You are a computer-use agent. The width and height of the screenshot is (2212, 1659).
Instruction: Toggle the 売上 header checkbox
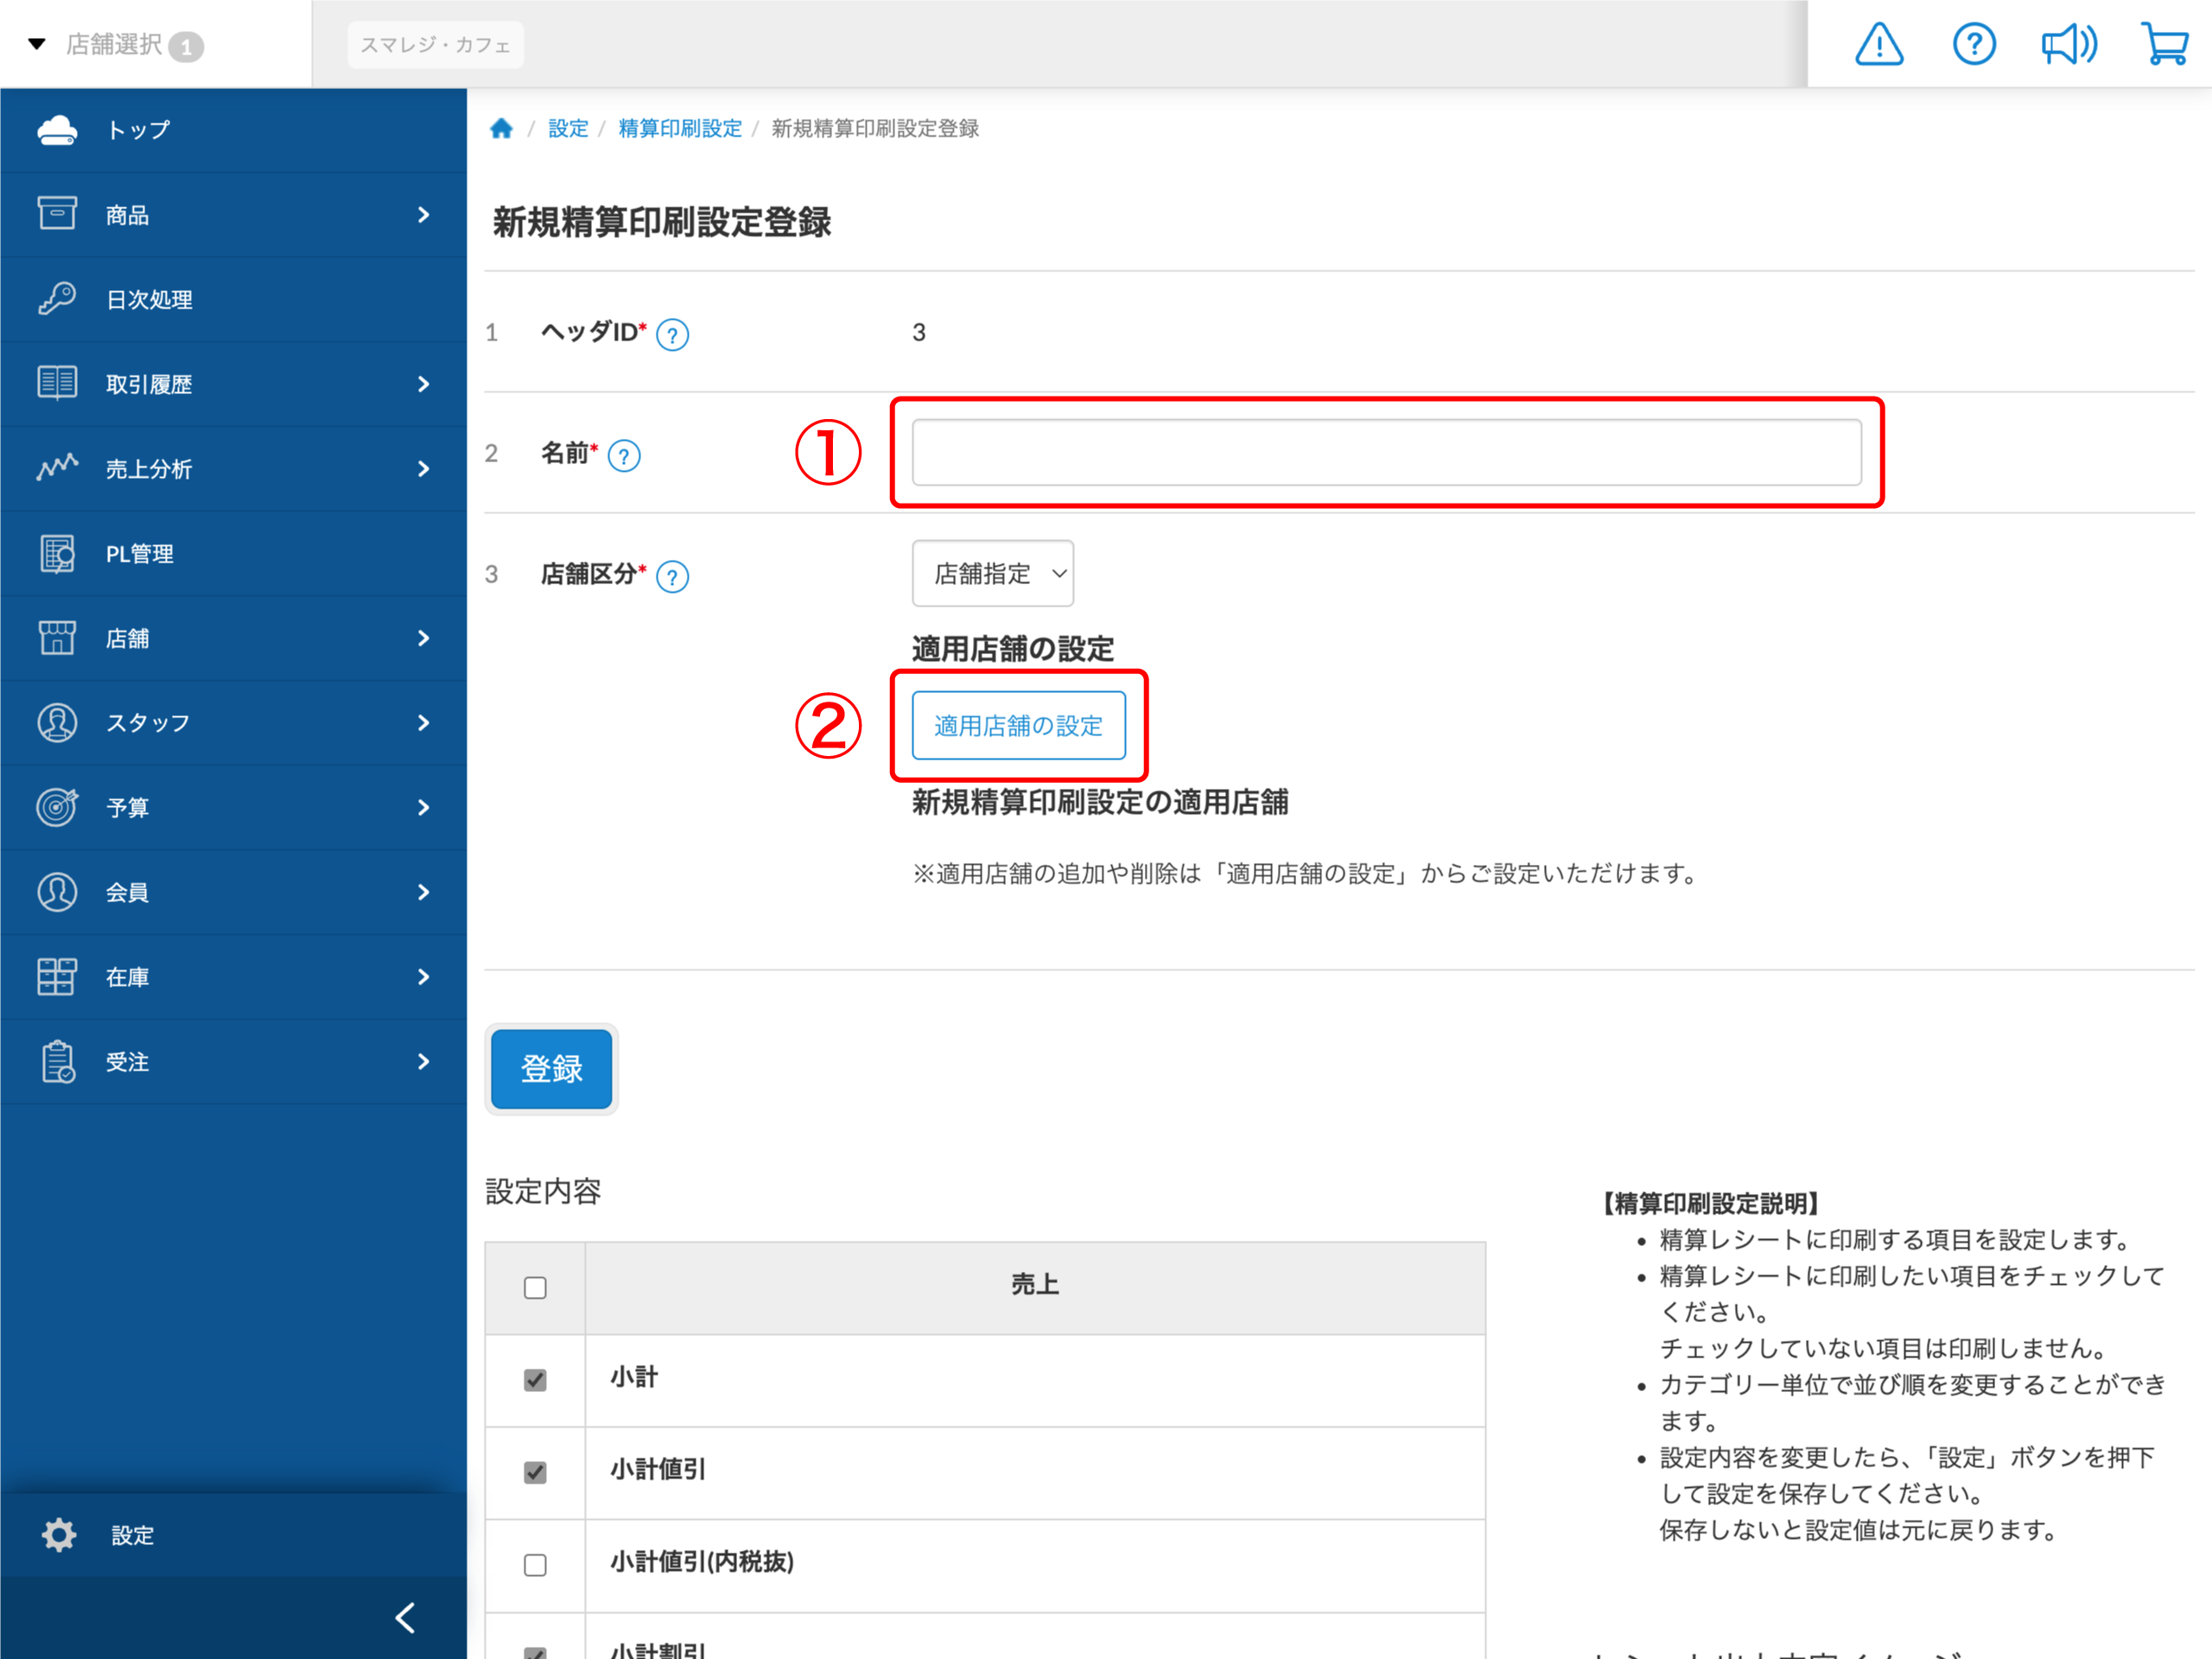pyautogui.click(x=535, y=1287)
